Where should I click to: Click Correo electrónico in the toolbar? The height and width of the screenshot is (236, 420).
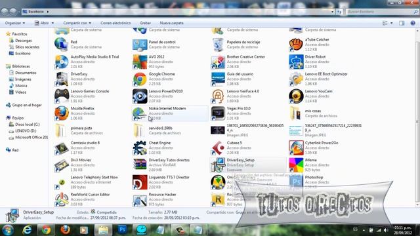click(x=115, y=23)
